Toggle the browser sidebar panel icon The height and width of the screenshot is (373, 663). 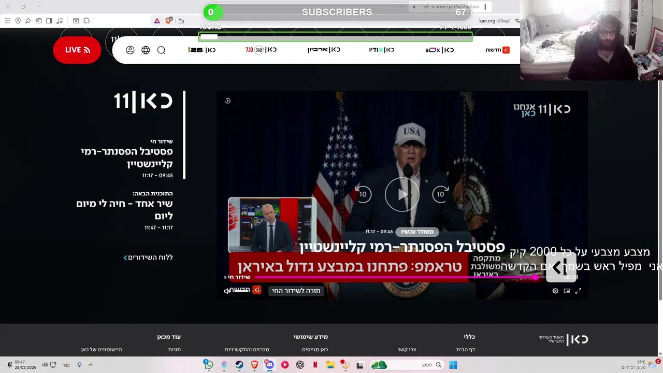coord(49,21)
